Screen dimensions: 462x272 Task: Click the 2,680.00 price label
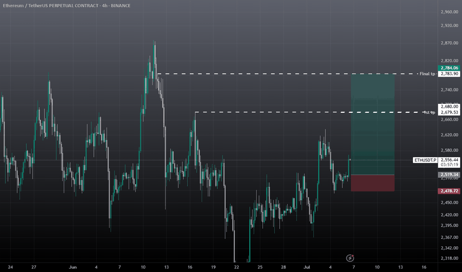click(x=449, y=106)
